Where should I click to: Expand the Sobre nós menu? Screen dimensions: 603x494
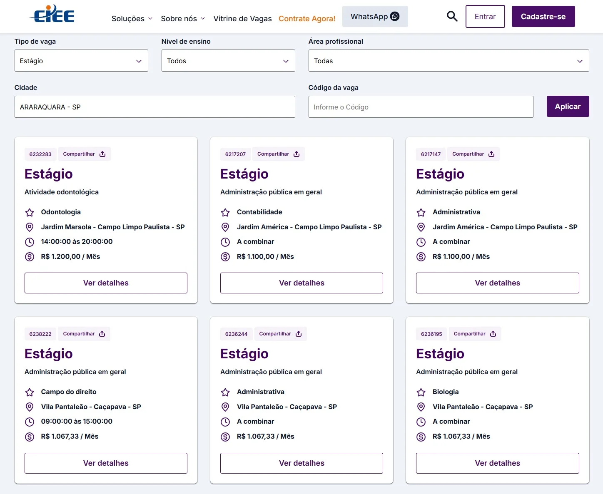pyautogui.click(x=183, y=19)
